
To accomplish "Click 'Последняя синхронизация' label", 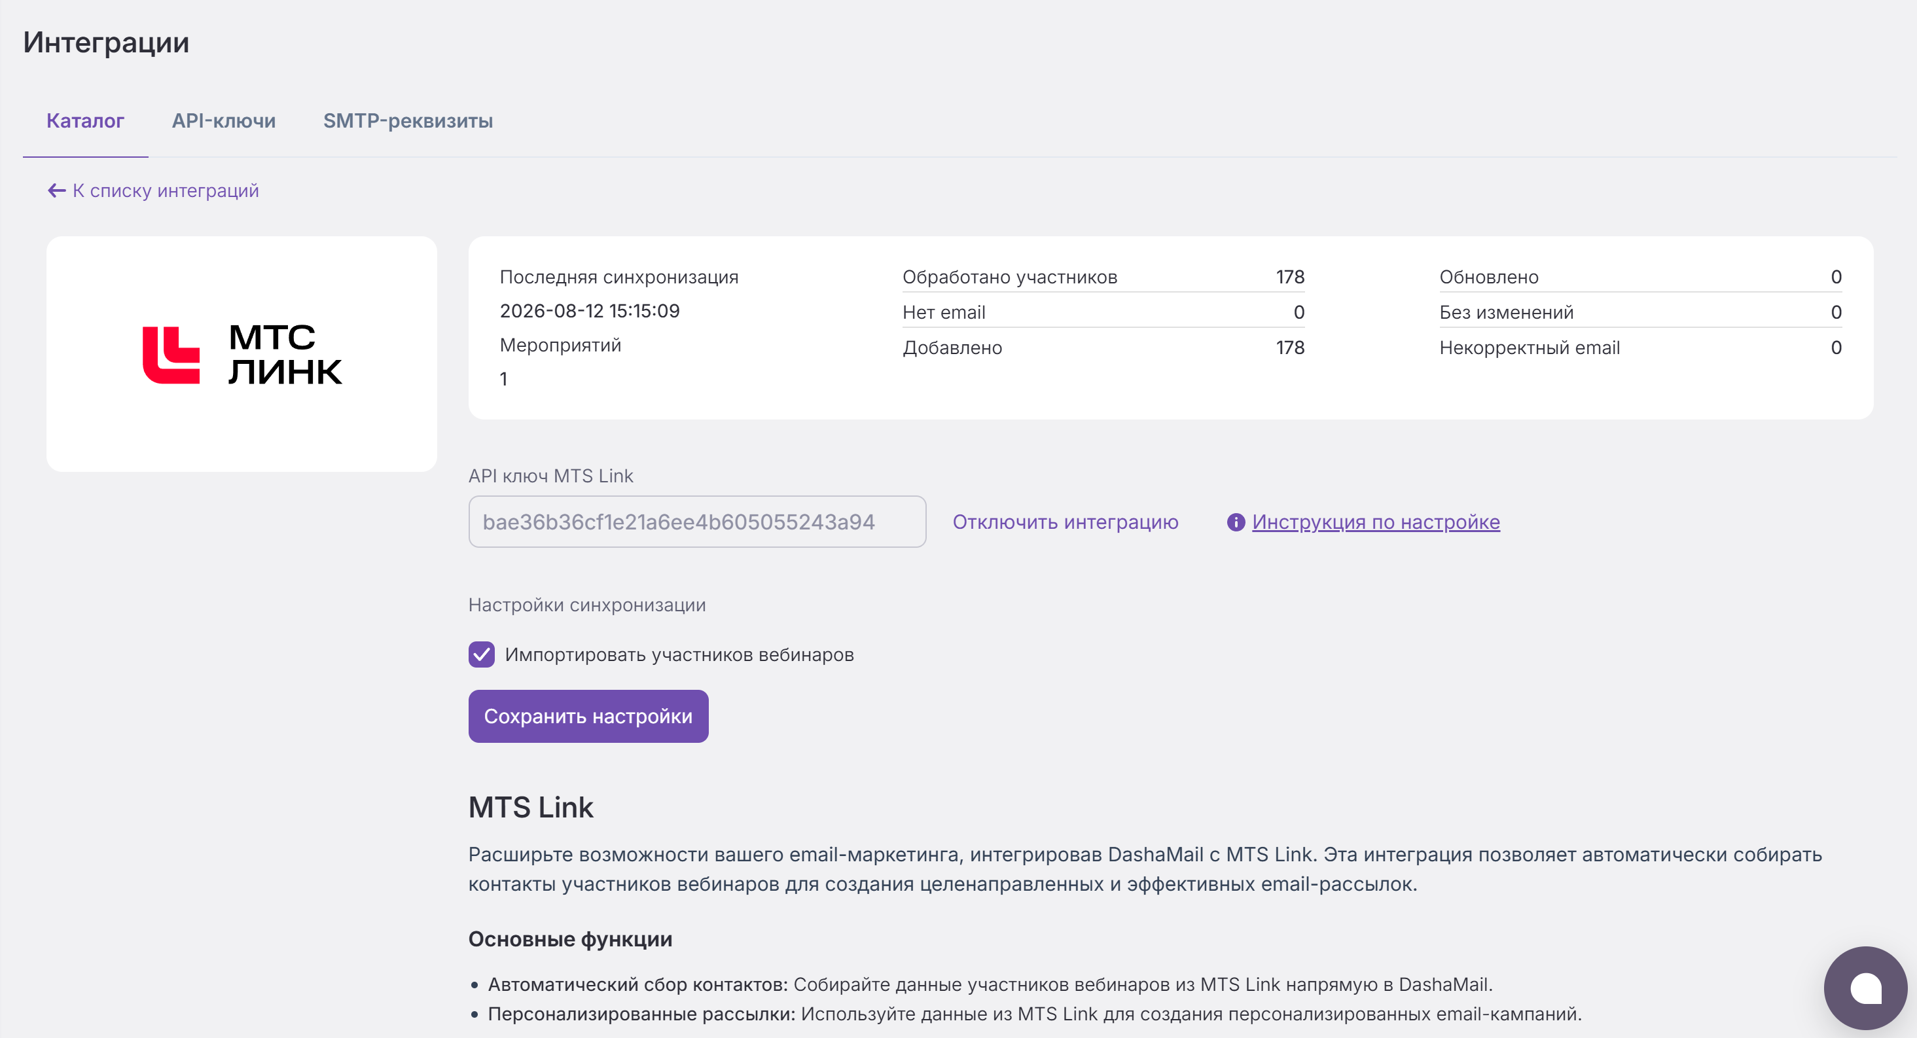I will tap(619, 277).
